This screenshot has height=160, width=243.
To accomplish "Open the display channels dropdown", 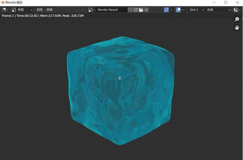I will 237,10.
